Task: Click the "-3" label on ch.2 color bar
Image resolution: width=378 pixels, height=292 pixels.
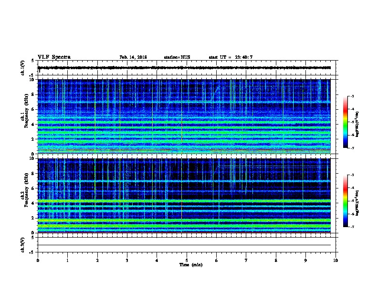Action: point(352,175)
